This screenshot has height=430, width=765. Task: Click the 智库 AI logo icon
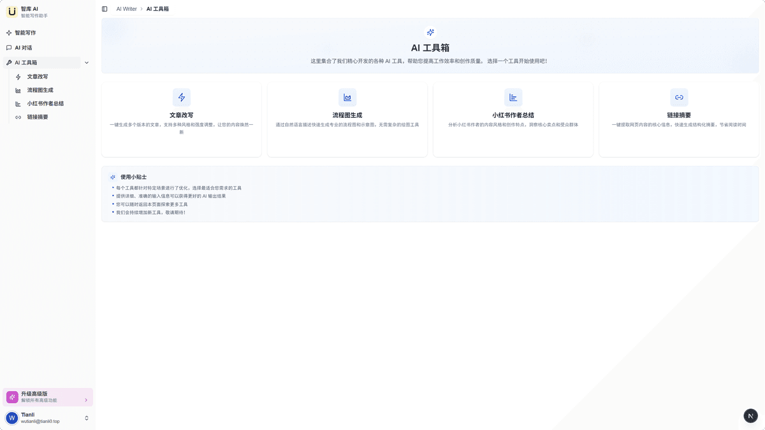[11, 11]
